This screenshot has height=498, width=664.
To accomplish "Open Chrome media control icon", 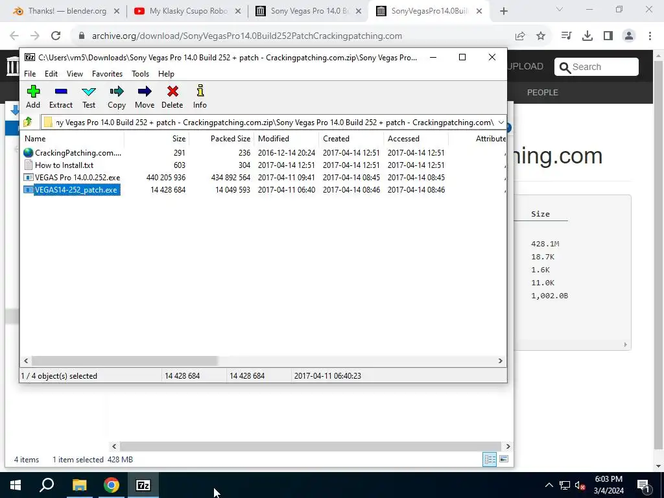I will pyautogui.click(x=566, y=36).
